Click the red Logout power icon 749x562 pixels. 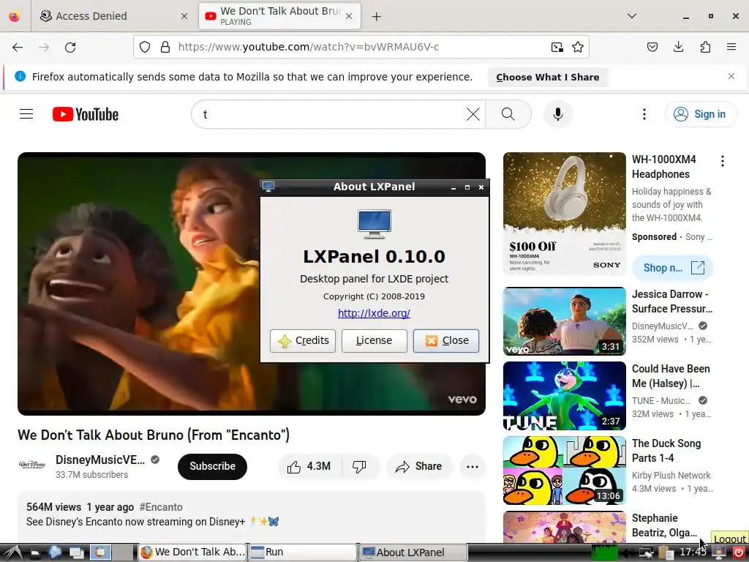[x=739, y=553]
